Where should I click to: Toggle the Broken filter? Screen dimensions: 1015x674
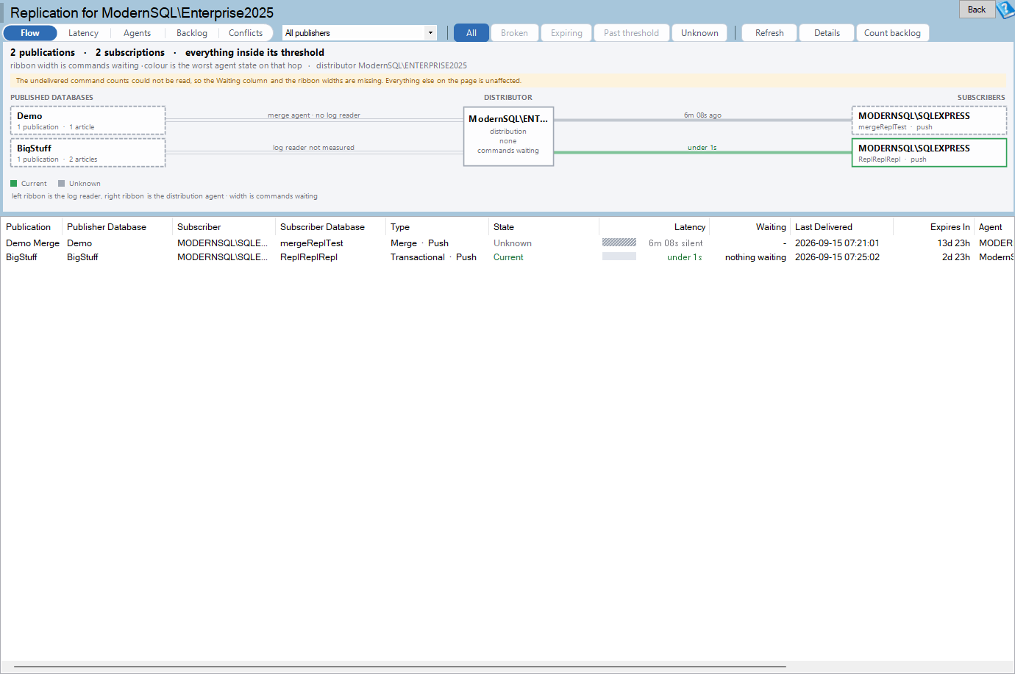click(x=514, y=33)
